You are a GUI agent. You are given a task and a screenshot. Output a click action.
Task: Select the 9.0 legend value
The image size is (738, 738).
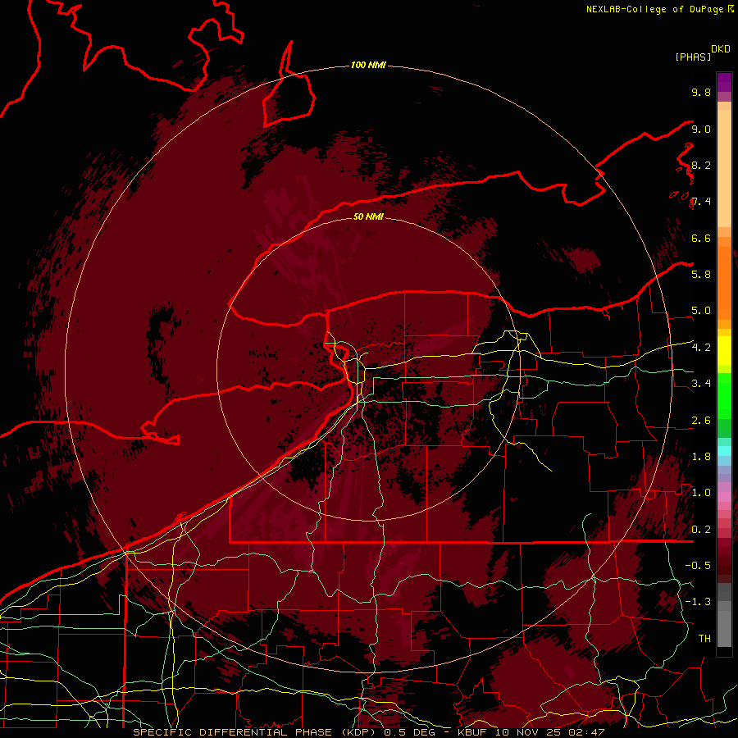701,129
